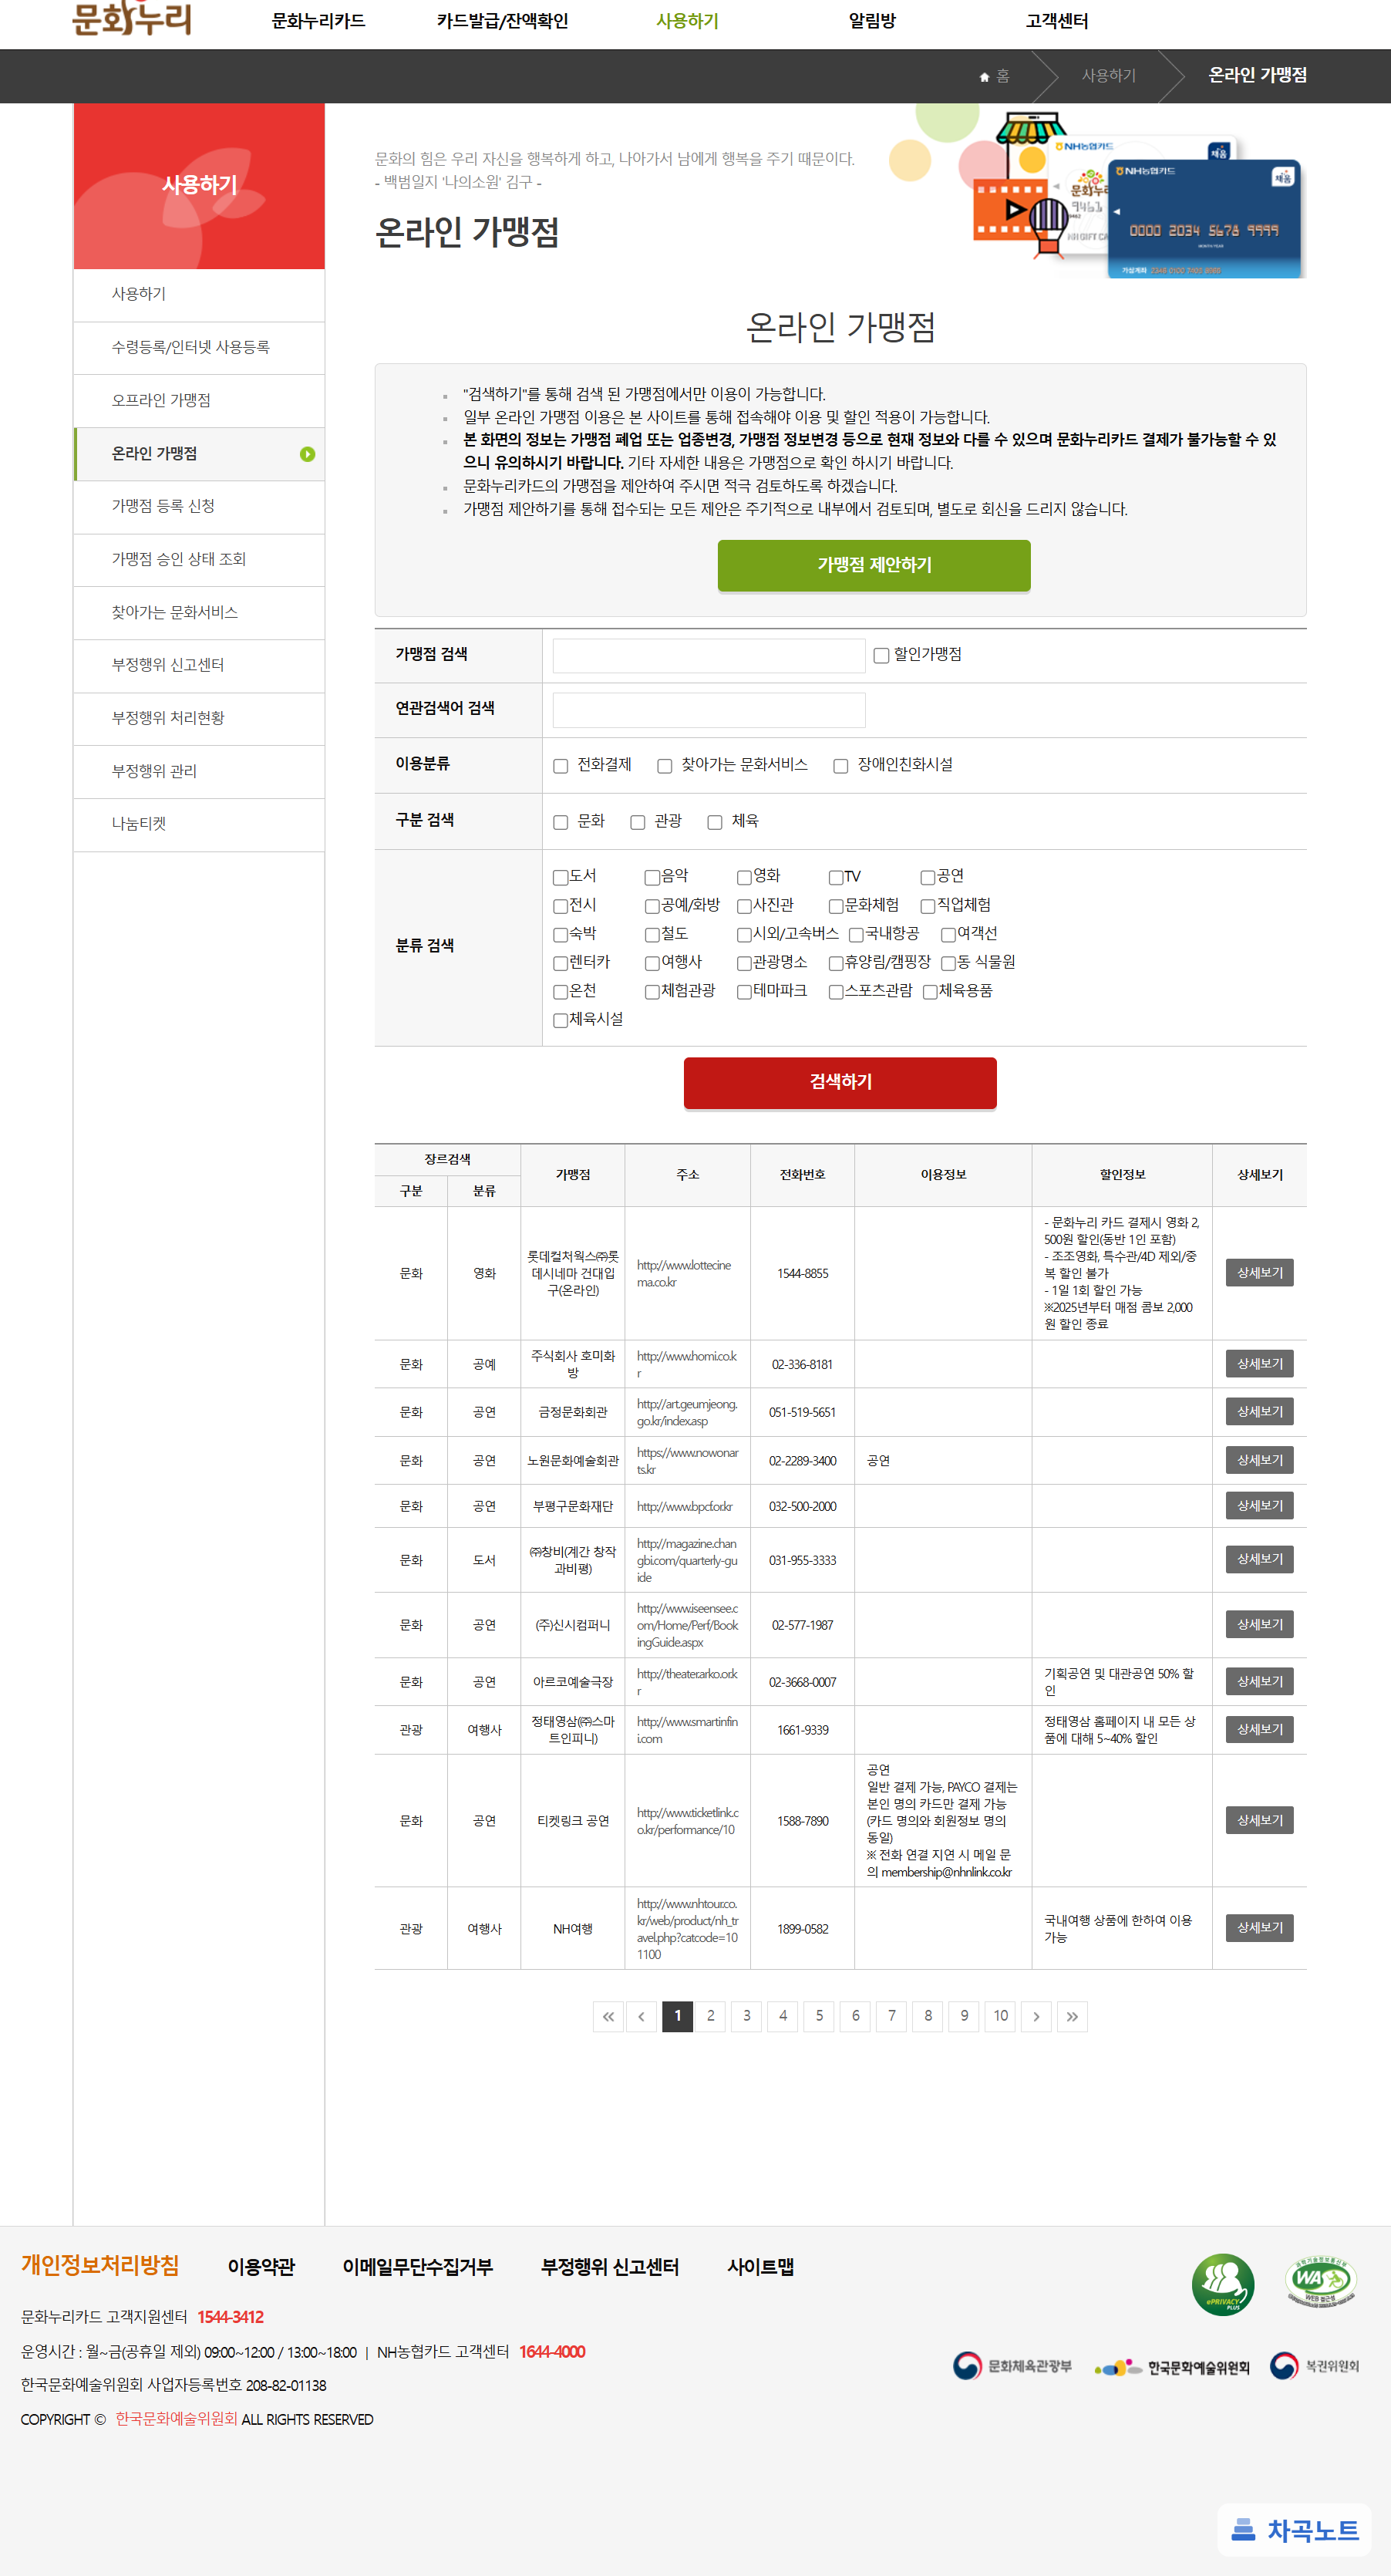The width and height of the screenshot is (1391, 2576).
Task: Open the 알림방 top menu
Action: point(872,21)
